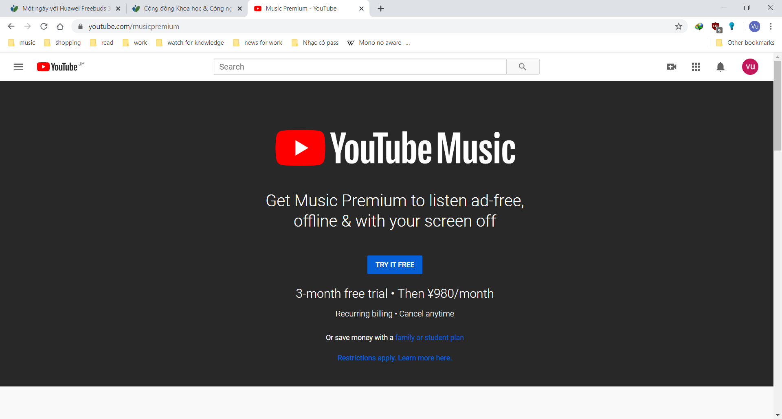
Task: Open the family or student plan link
Action: pyautogui.click(x=429, y=338)
